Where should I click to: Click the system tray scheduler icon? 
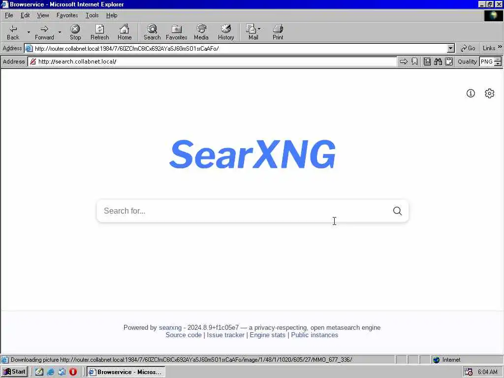click(469, 372)
